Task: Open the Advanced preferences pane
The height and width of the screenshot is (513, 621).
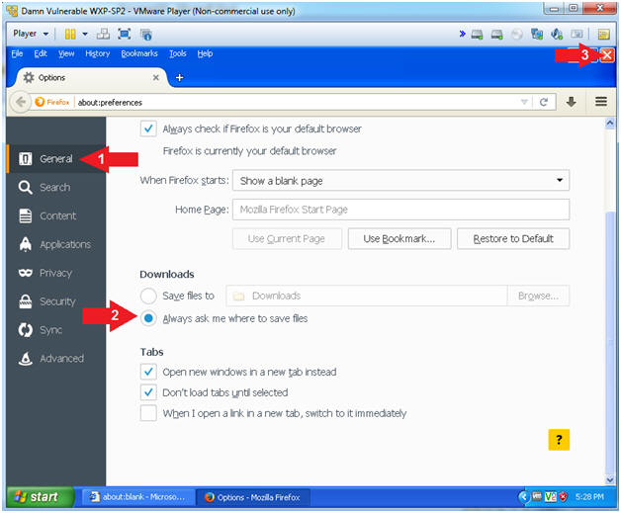Action: coord(56,358)
